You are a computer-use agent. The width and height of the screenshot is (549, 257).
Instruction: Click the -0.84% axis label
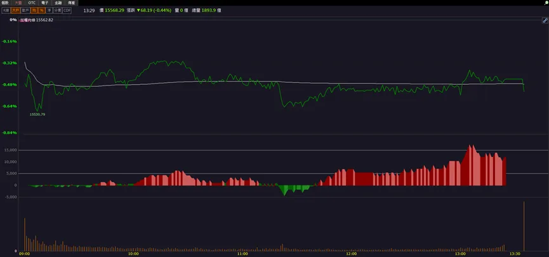click(10, 133)
